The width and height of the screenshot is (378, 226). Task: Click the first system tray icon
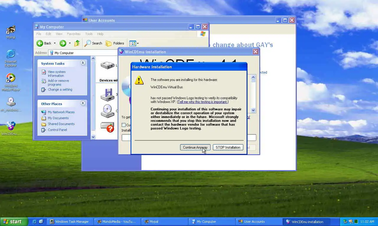tap(345, 222)
